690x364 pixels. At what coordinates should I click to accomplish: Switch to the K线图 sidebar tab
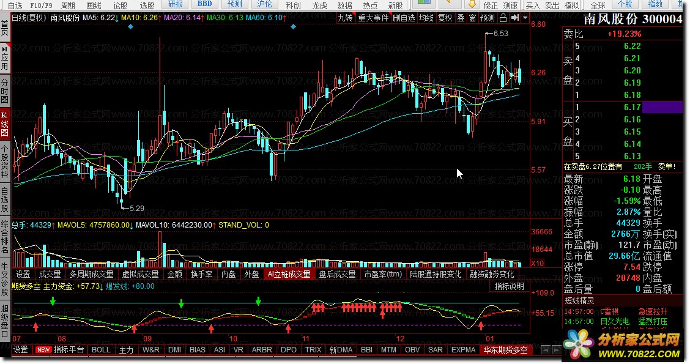click(x=5, y=124)
